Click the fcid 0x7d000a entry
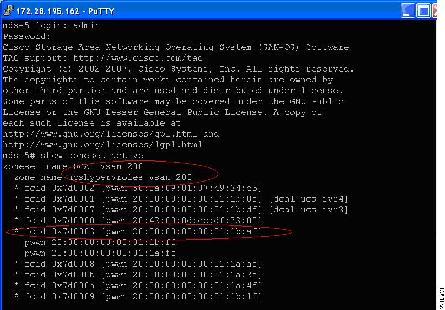Viewport: 445px width, 310px height. (x=138, y=285)
